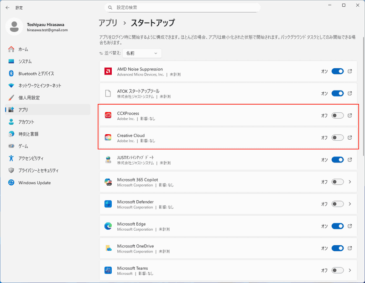Click the 設定の検索 search field
Image resolution: width=365 pixels, height=283 pixels.
(x=182, y=7)
